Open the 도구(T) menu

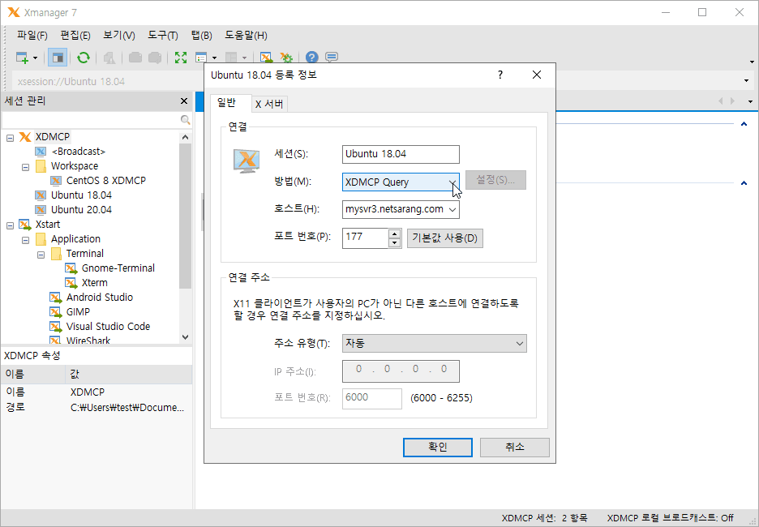pos(163,36)
